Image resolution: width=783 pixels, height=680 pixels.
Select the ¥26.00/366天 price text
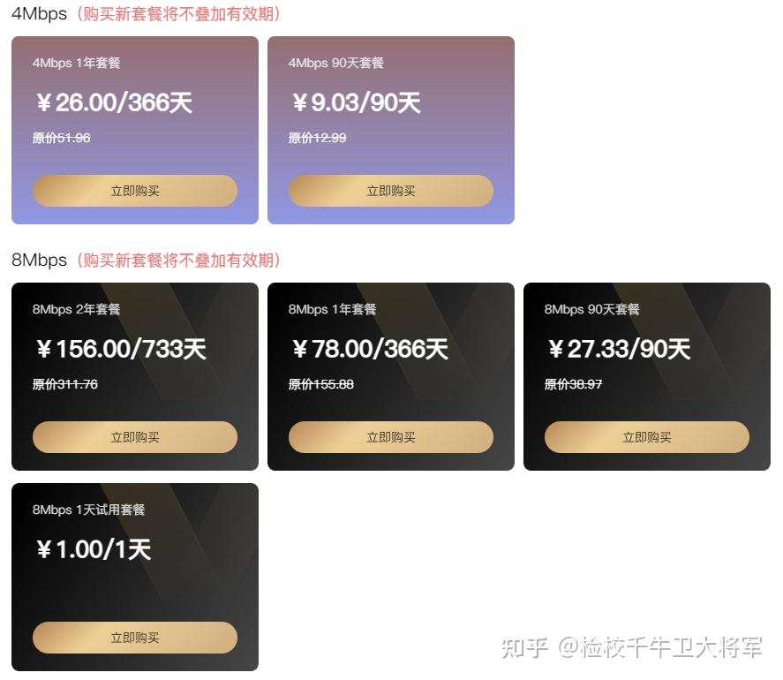[115, 102]
